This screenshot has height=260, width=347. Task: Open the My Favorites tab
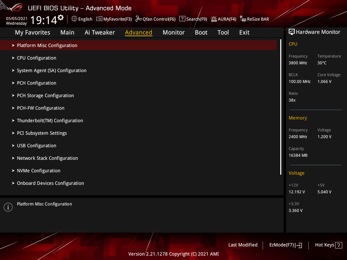pyautogui.click(x=33, y=32)
